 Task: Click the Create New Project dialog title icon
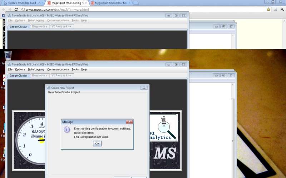49,88
